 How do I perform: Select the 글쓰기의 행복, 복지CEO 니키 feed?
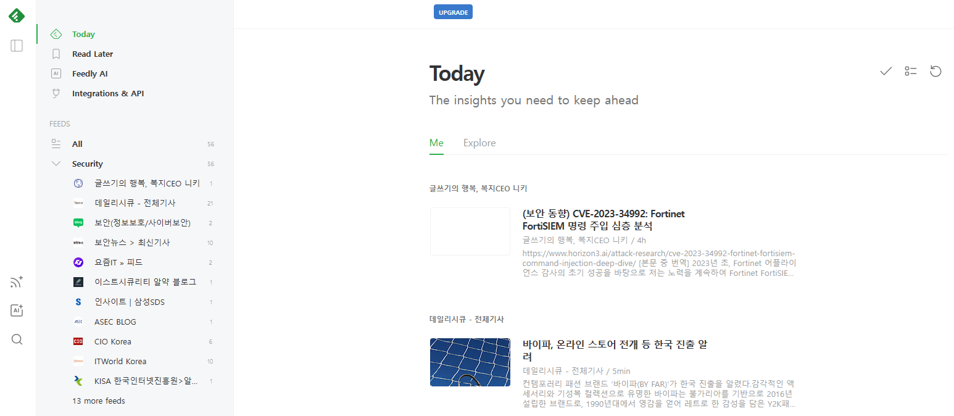tap(147, 183)
